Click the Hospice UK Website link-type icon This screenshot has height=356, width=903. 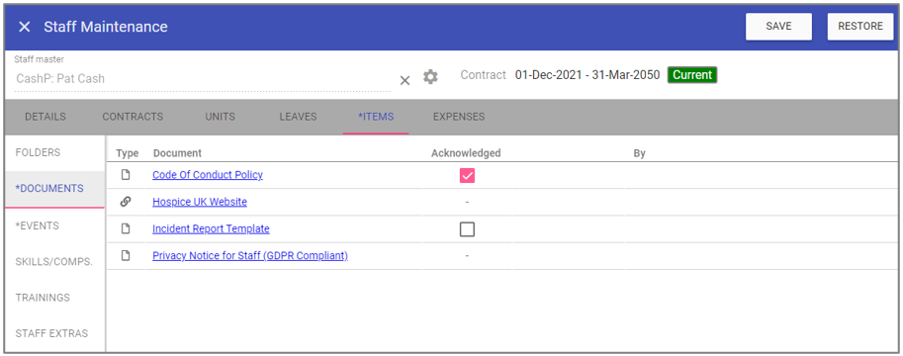coord(126,202)
